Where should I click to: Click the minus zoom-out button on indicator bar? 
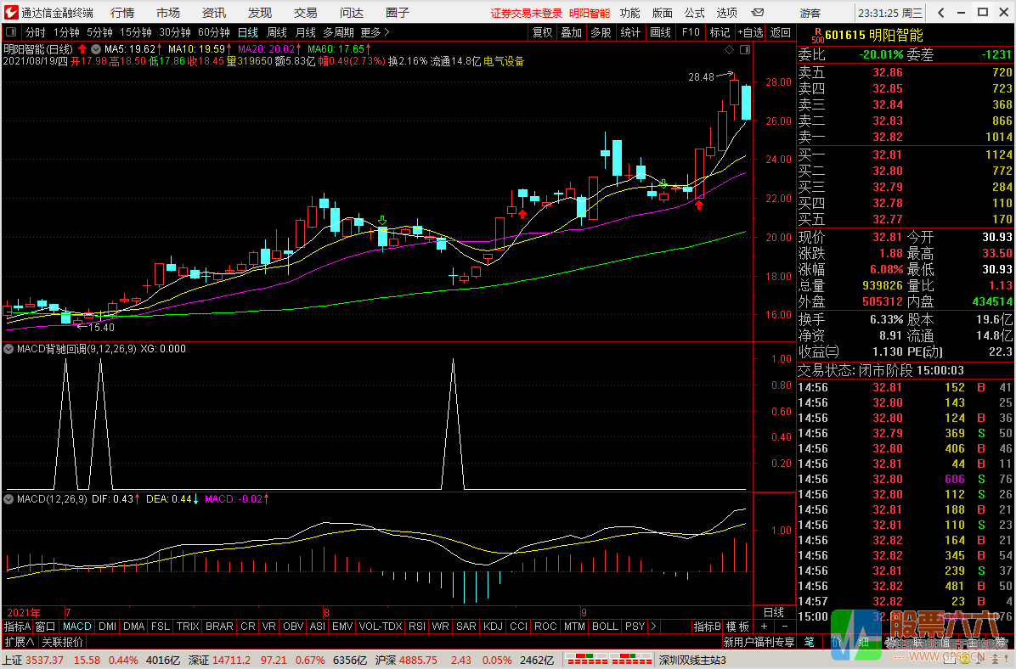point(785,627)
